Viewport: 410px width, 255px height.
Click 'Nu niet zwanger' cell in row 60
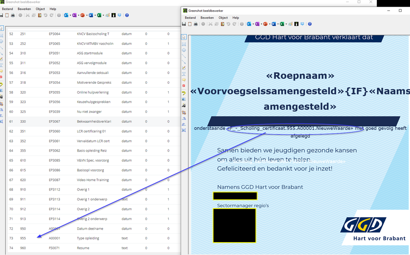89,112
